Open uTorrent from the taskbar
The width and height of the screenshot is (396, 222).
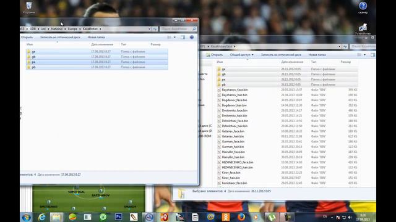click(x=272, y=217)
